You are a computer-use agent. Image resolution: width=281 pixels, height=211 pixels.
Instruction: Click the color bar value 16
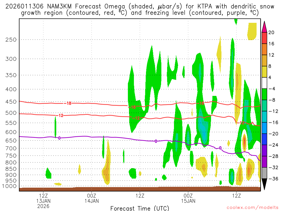pyautogui.click(x=271, y=44)
